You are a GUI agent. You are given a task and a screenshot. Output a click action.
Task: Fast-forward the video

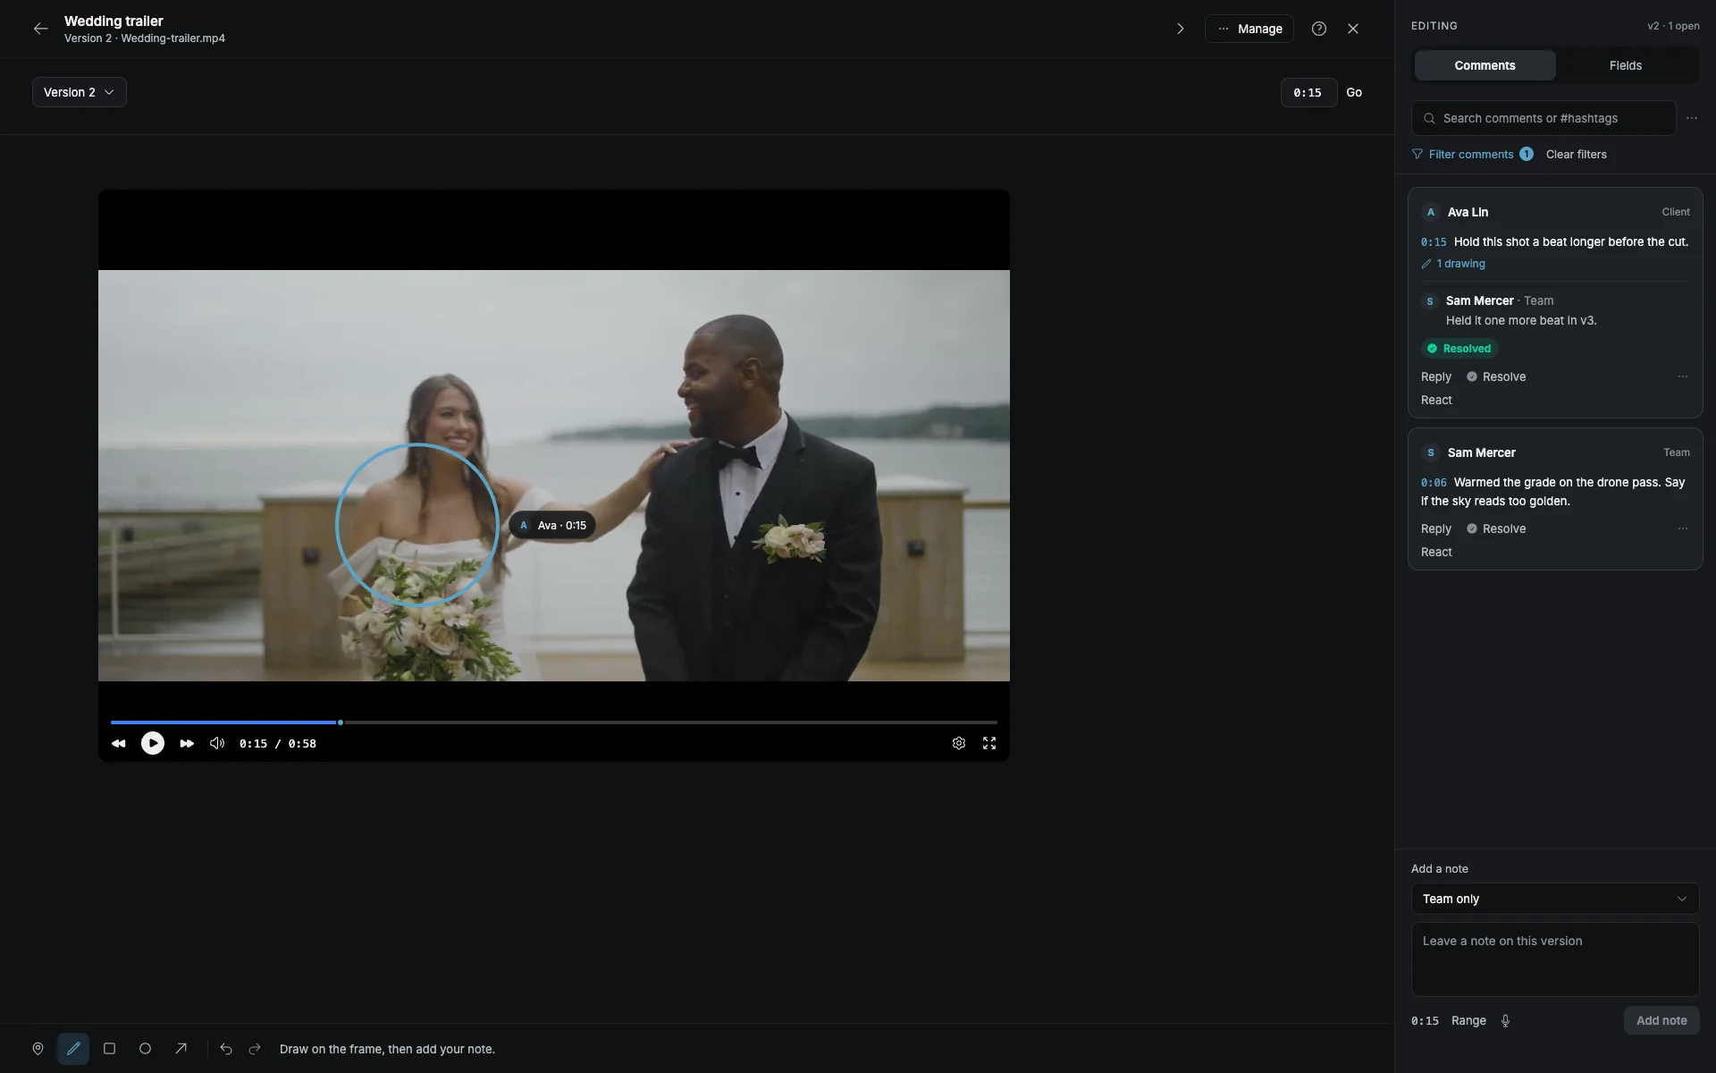[187, 743]
